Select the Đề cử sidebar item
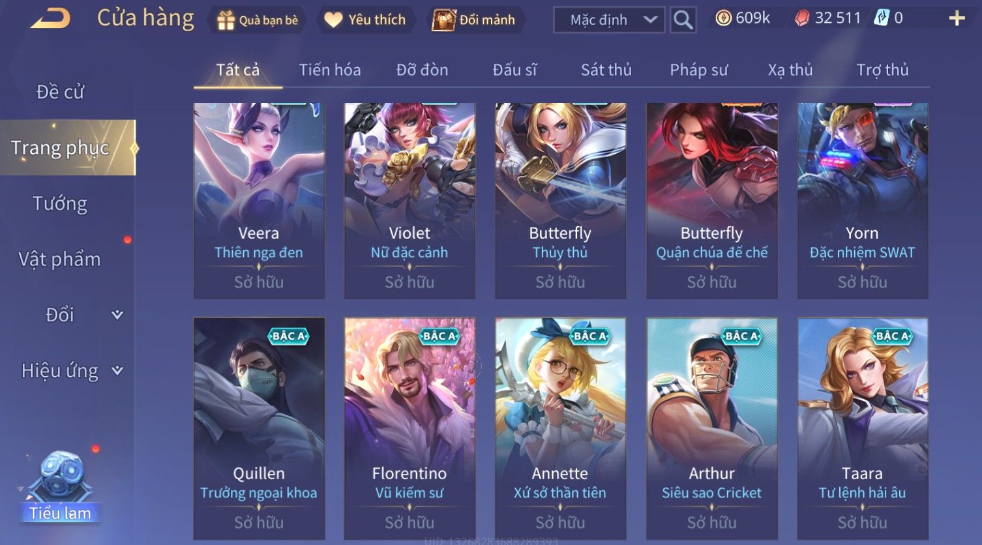Viewport: 982px width, 545px height. pos(60,92)
